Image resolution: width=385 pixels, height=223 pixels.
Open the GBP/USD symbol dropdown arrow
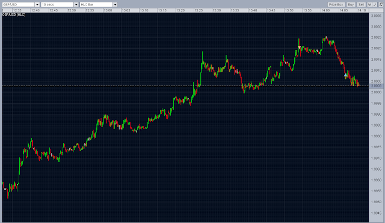click(37, 5)
